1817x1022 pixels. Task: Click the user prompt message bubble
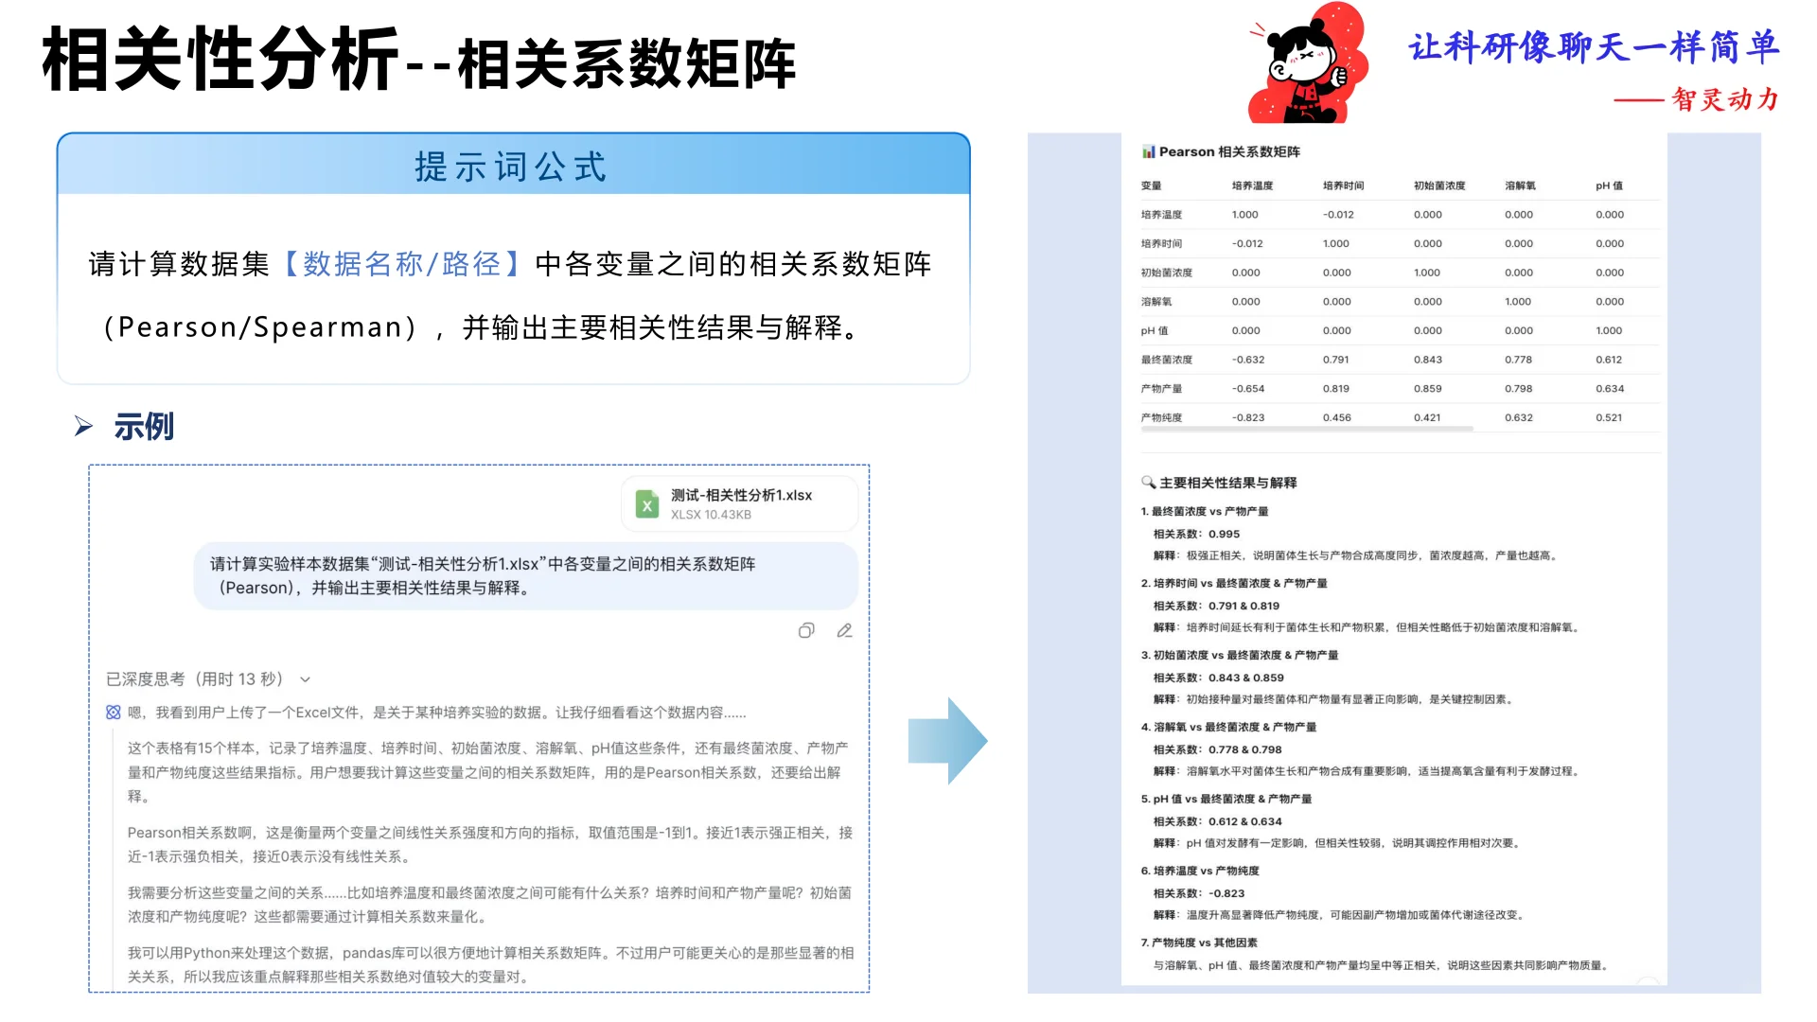pos(525,575)
